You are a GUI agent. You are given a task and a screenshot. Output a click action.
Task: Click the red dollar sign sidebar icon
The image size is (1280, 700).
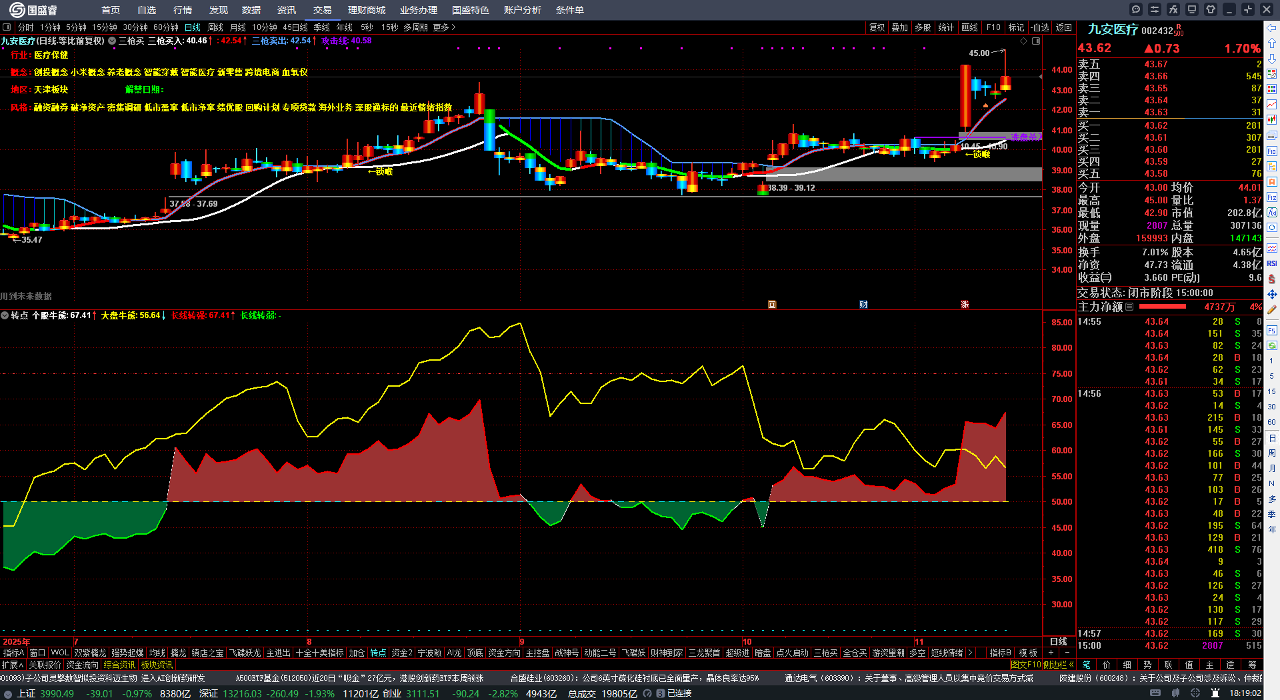pos(1272,279)
